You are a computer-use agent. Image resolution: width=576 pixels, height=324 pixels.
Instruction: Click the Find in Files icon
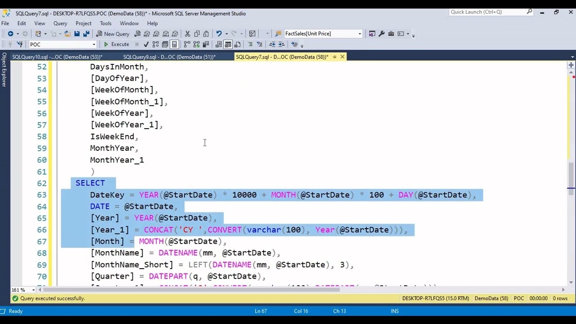(x=278, y=34)
